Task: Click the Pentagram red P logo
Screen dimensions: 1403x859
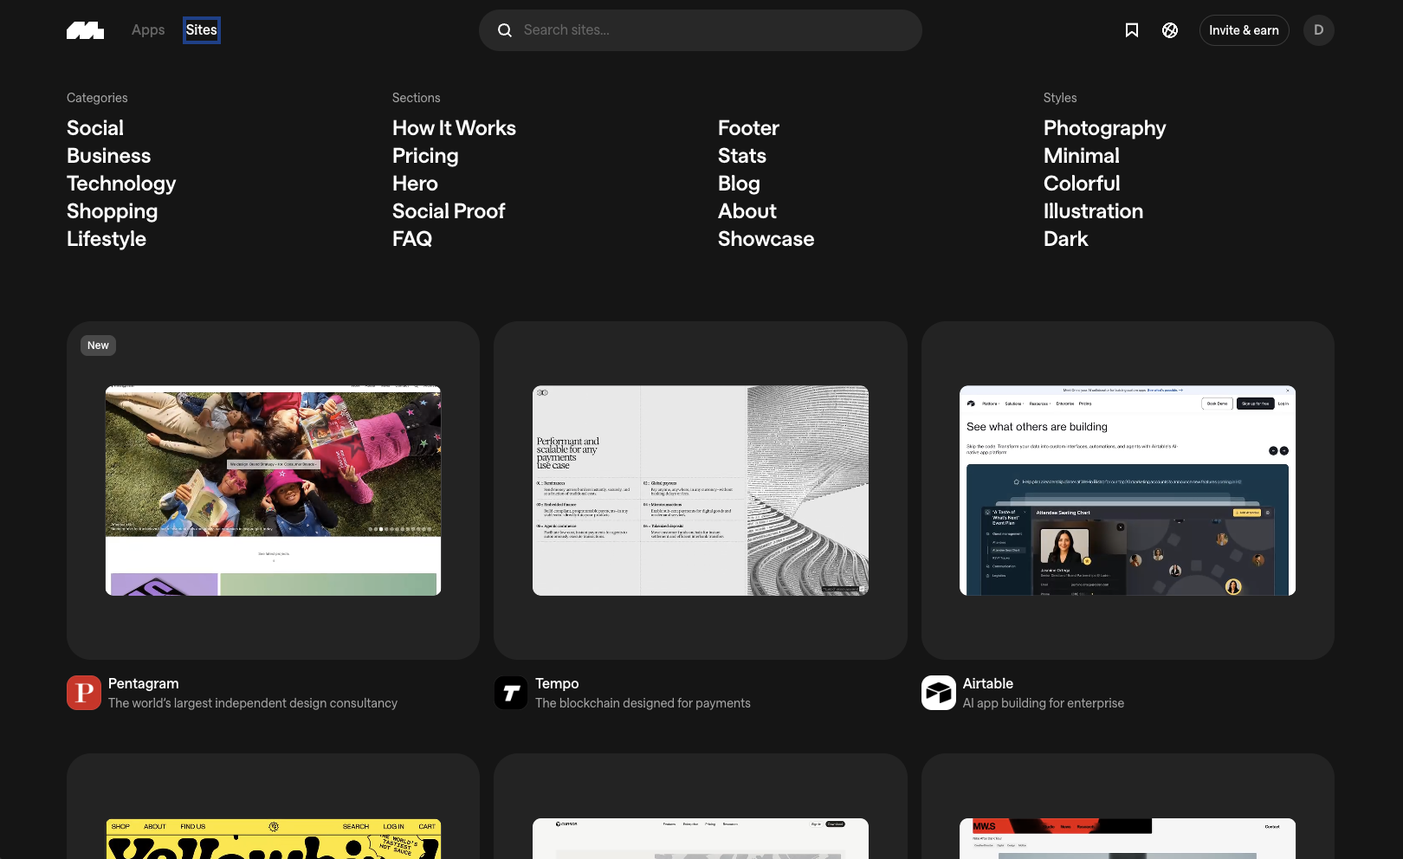Action: (x=84, y=693)
